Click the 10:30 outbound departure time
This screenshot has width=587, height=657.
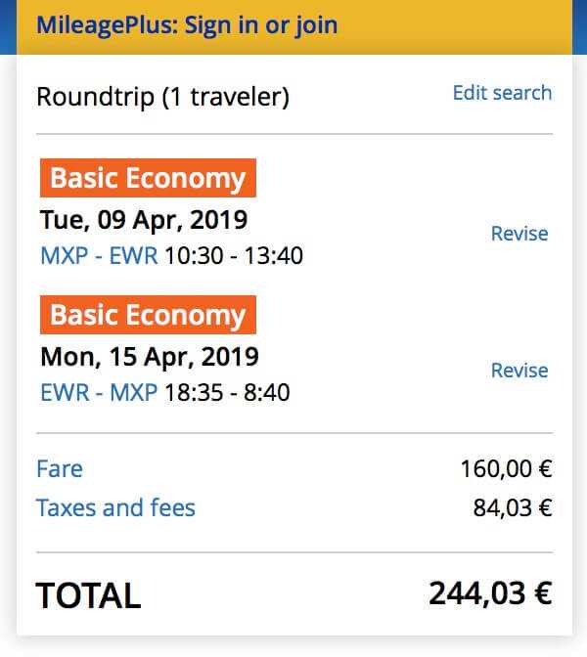(x=194, y=255)
